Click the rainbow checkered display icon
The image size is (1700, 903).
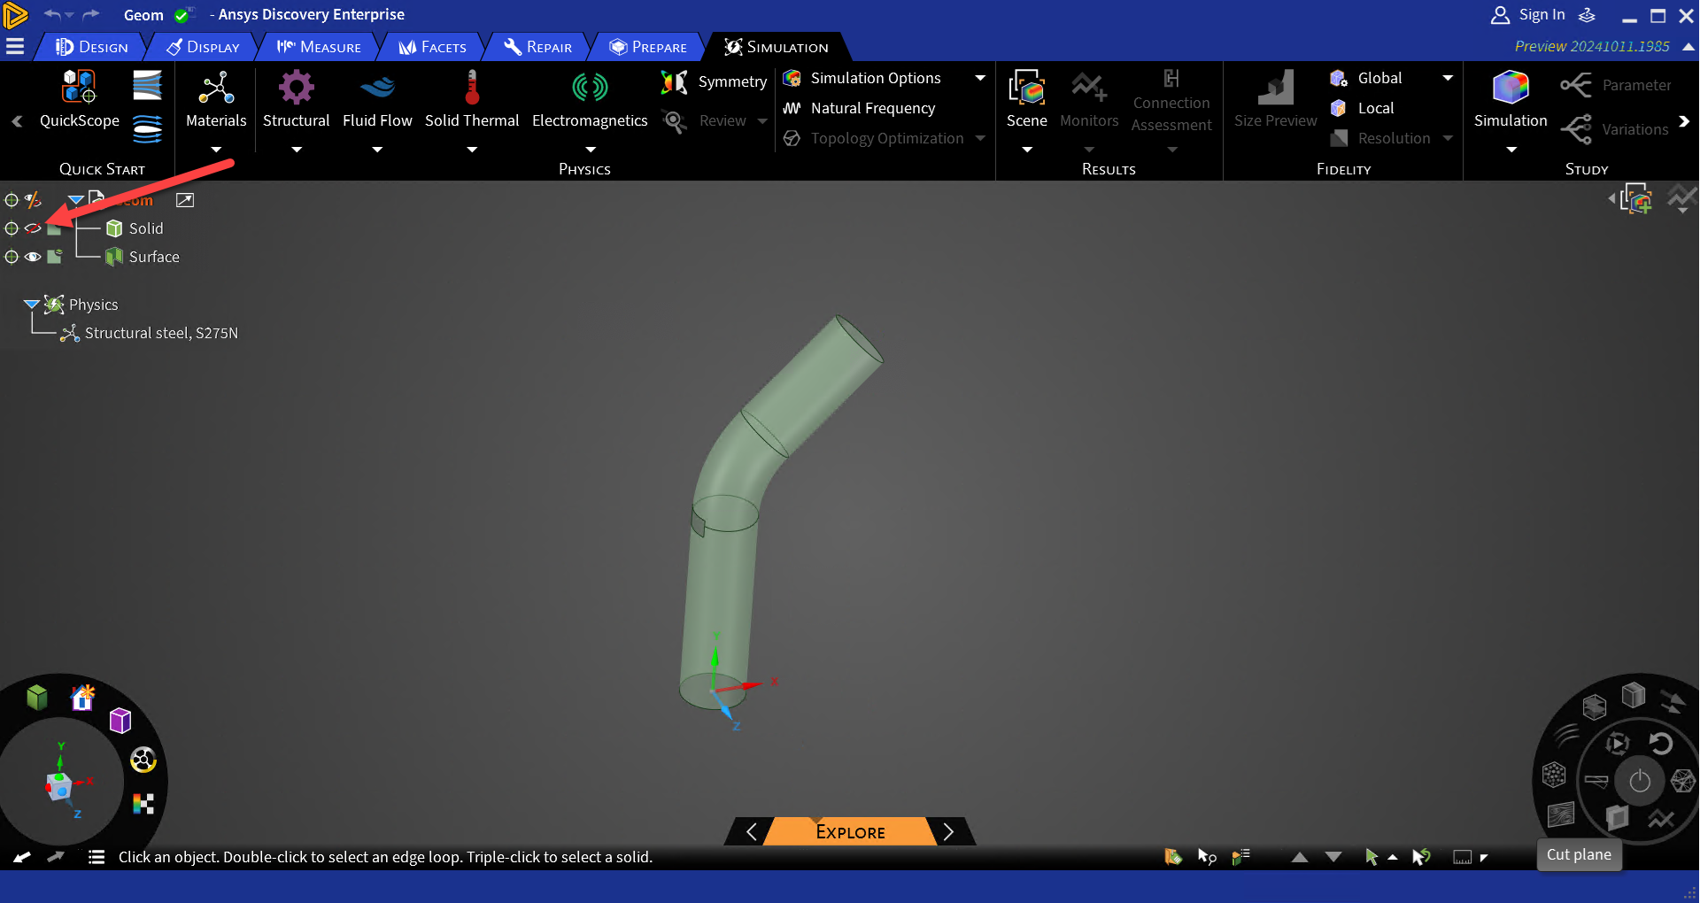coord(143,803)
